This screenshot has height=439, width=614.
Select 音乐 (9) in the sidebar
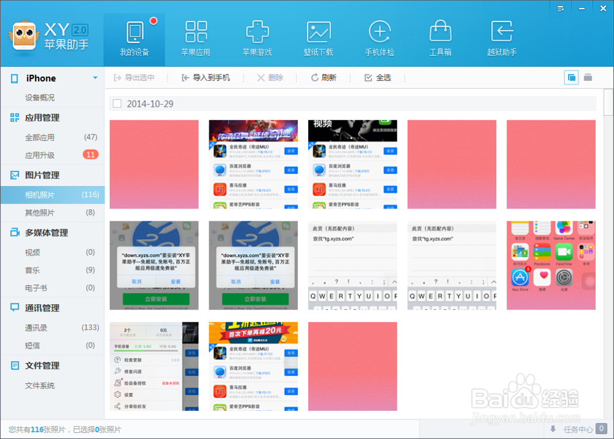click(52, 270)
